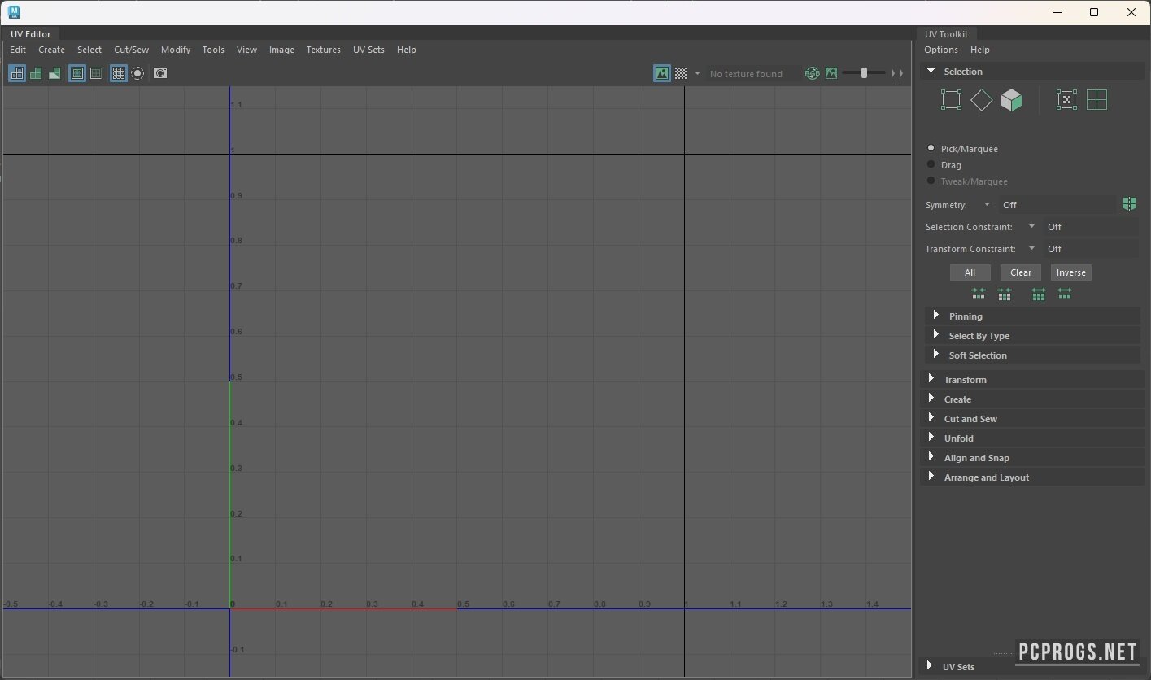Image resolution: width=1151 pixels, height=680 pixels.
Task: Click the four-pane grid icon in Selection
Action: 1097,100
